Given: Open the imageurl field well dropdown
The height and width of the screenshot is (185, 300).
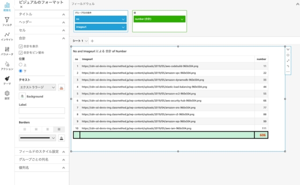Looking at the screenshot, I should (101, 27).
